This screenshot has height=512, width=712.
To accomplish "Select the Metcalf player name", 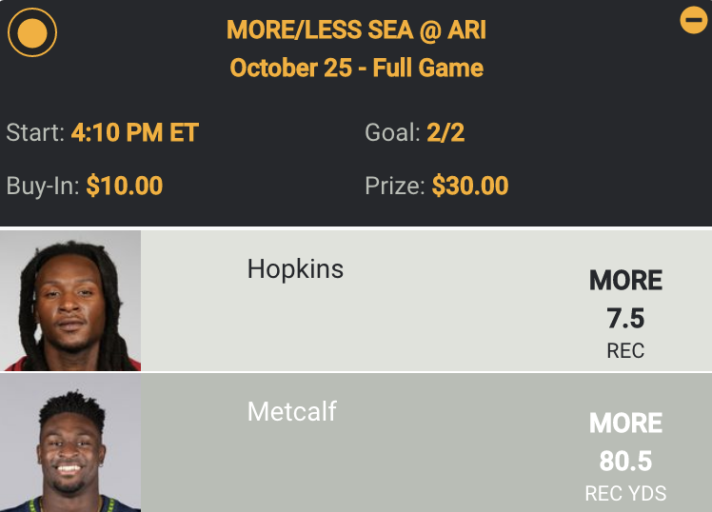I will point(291,412).
